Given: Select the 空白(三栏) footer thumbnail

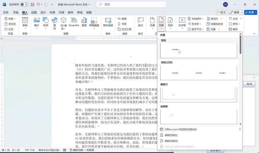Looking at the screenshot, I should 199,73.
